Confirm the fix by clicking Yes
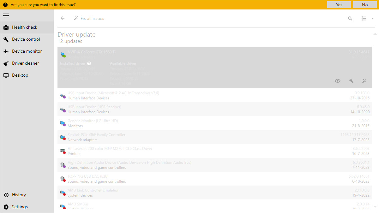Image resolution: width=379 pixels, height=213 pixels. (339, 5)
